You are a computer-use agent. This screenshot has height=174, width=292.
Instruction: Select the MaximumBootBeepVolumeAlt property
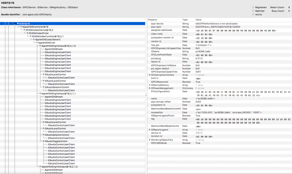[220, 109]
